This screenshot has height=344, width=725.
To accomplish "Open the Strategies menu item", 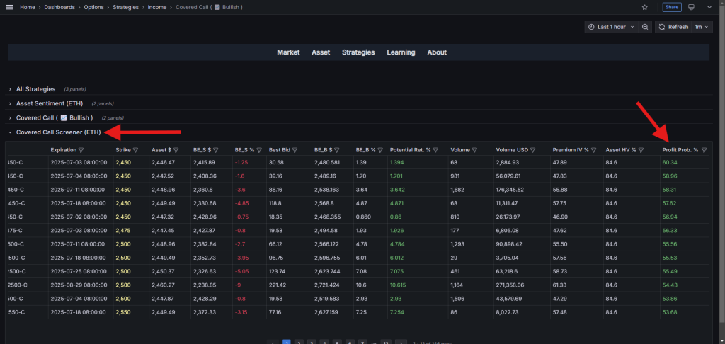I will tap(358, 52).
